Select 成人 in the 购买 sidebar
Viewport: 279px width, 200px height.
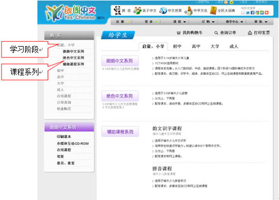(61, 89)
